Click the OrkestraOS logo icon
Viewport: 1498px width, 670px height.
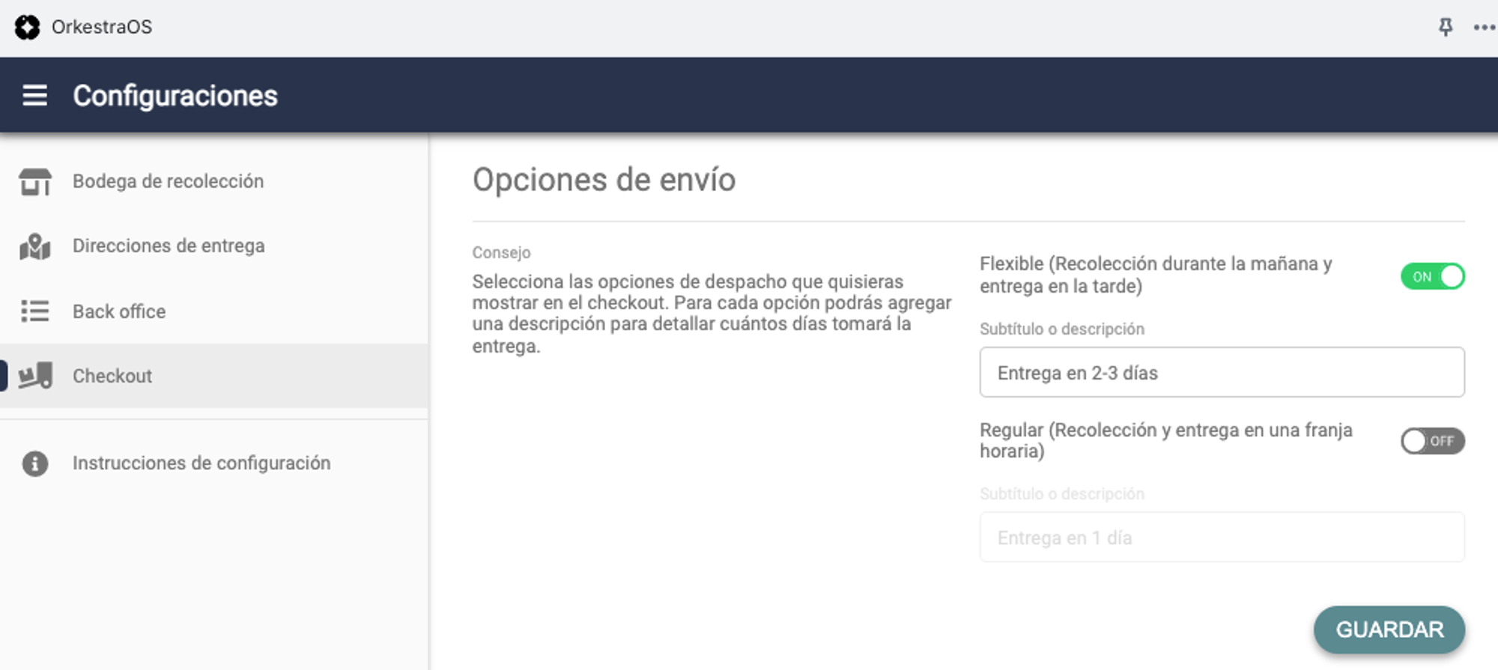pos(27,27)
